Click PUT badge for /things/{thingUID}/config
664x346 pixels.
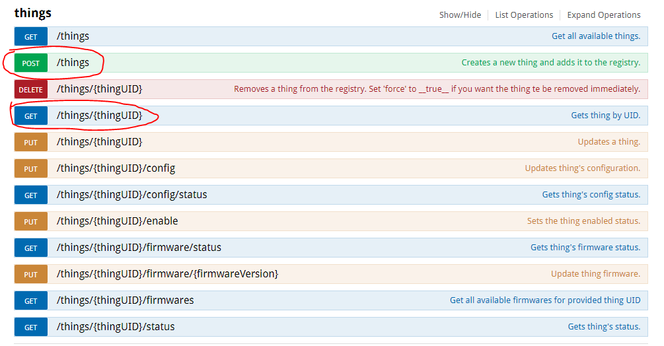pyautogui.click(x=31, y=169)
